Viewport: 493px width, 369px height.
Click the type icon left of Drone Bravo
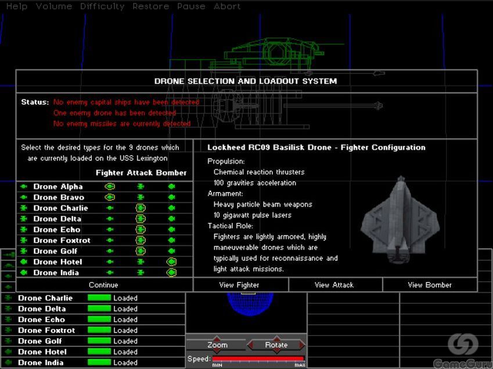[x=24, y=197]
